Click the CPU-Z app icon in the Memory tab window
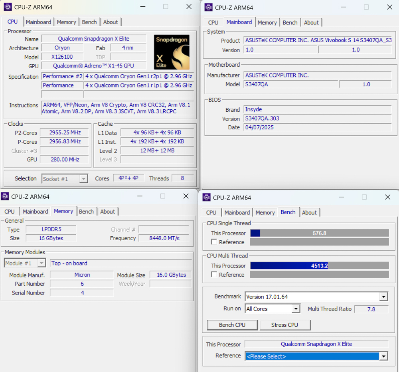Image resolution: width=399 pixels, height=372 pixels. 5,196
